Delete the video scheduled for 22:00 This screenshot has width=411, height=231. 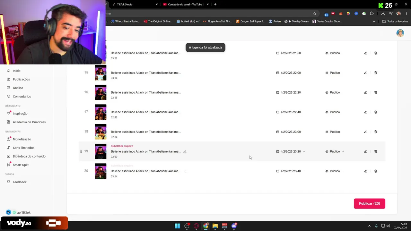click(x=375, y=73)
